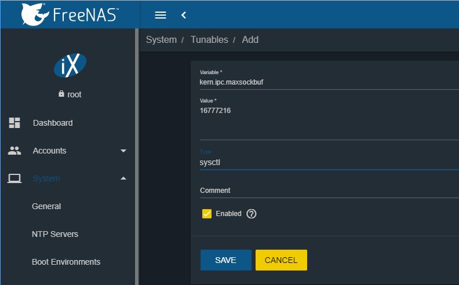Open NTP Servers in sidebar

(55, 234)
